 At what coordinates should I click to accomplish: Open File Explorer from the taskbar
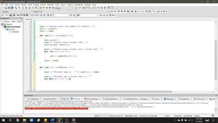25,120
